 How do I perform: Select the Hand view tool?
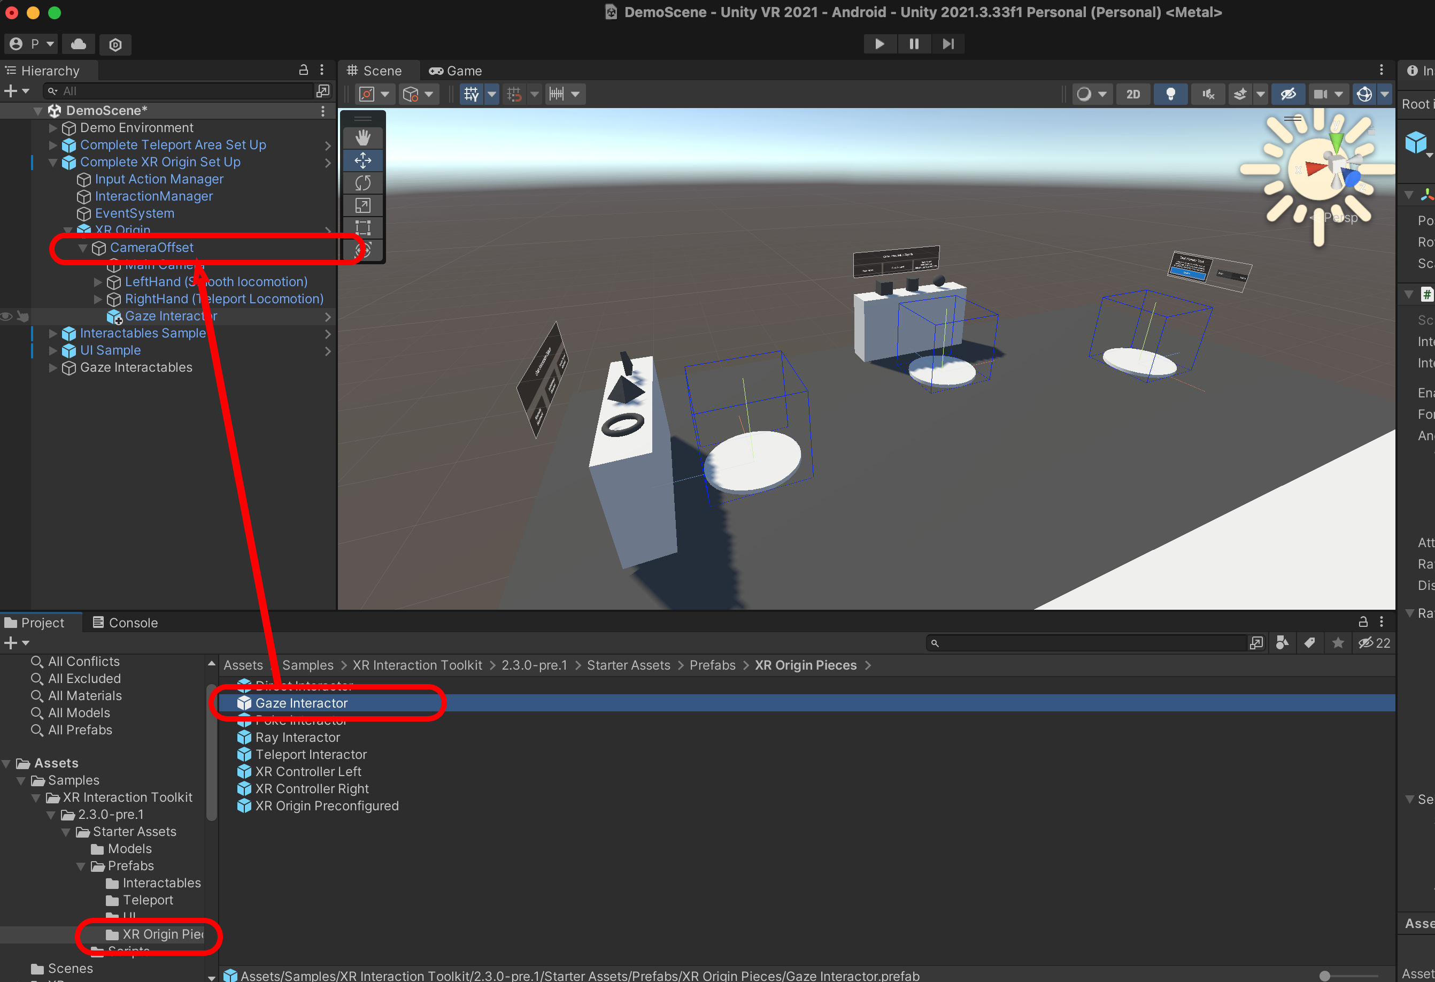coord(362,138)
